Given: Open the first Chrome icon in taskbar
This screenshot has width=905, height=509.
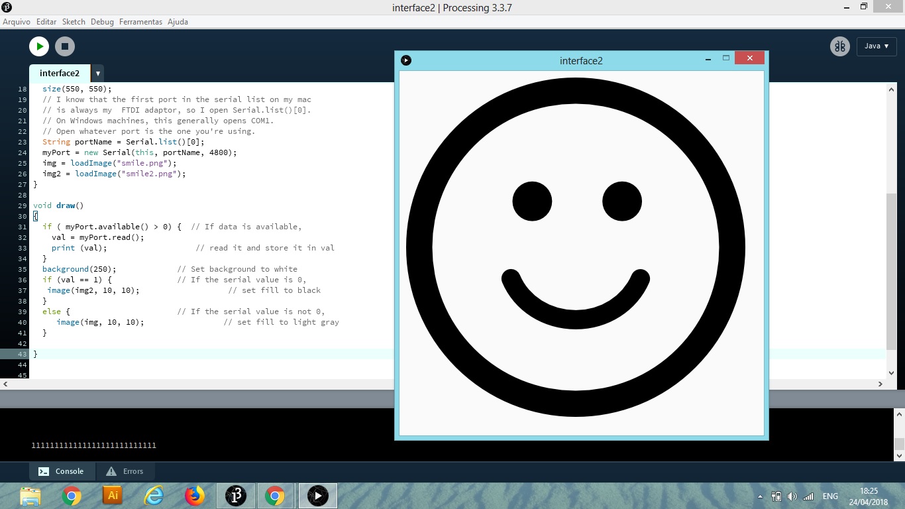Looking at the screenshot, I should pos(72,495).
